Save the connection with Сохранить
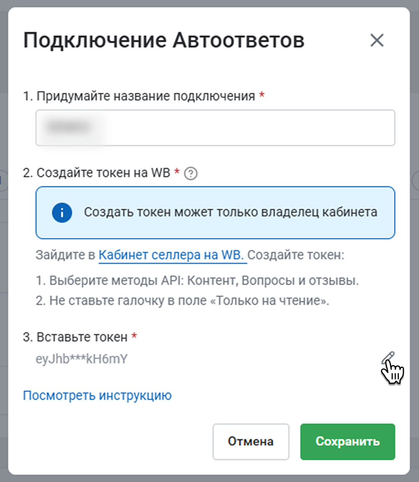The width and height of the screenshot is (419, 482). pos(348,442)
